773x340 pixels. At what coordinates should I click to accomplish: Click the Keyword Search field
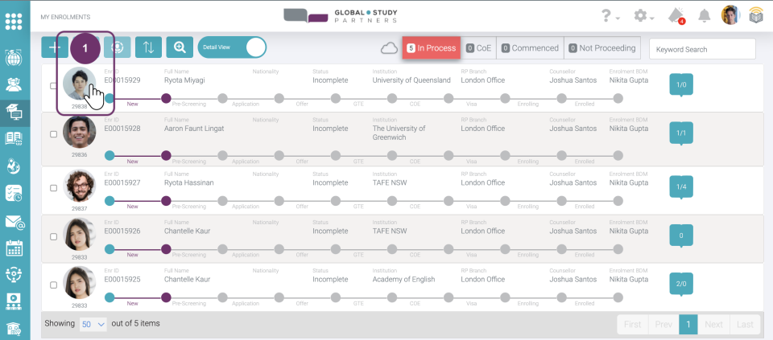click(x=702, y=49)
